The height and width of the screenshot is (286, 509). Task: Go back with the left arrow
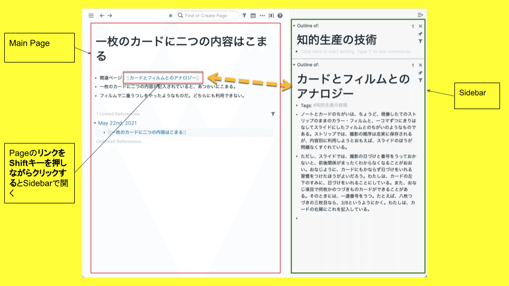[x=102, y=15]
